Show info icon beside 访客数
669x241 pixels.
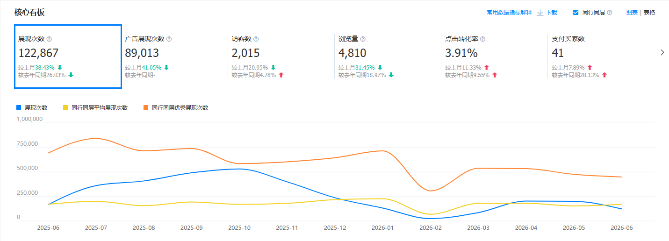click(256, 39)
